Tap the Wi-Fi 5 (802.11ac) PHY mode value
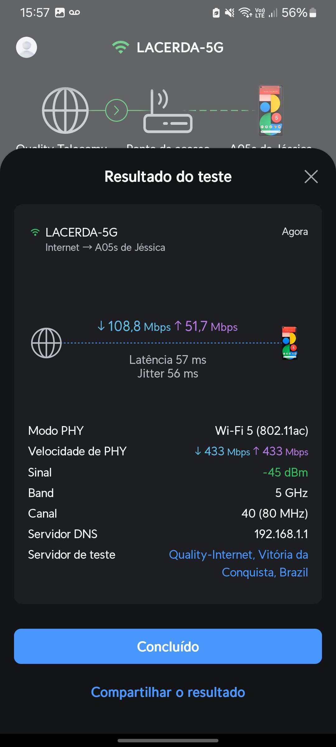The width and height of the screenshot is (336, 747). [x=262, y=430]
